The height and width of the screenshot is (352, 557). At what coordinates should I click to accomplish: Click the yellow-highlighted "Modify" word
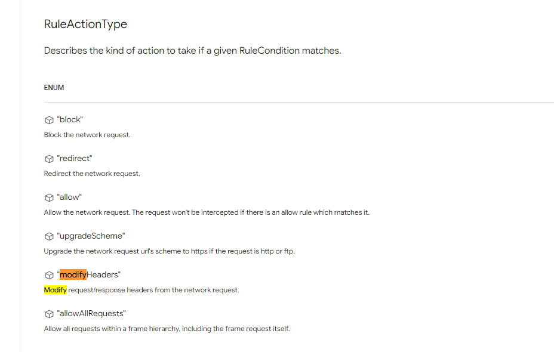pyautogui.click(x=56, y=290)
